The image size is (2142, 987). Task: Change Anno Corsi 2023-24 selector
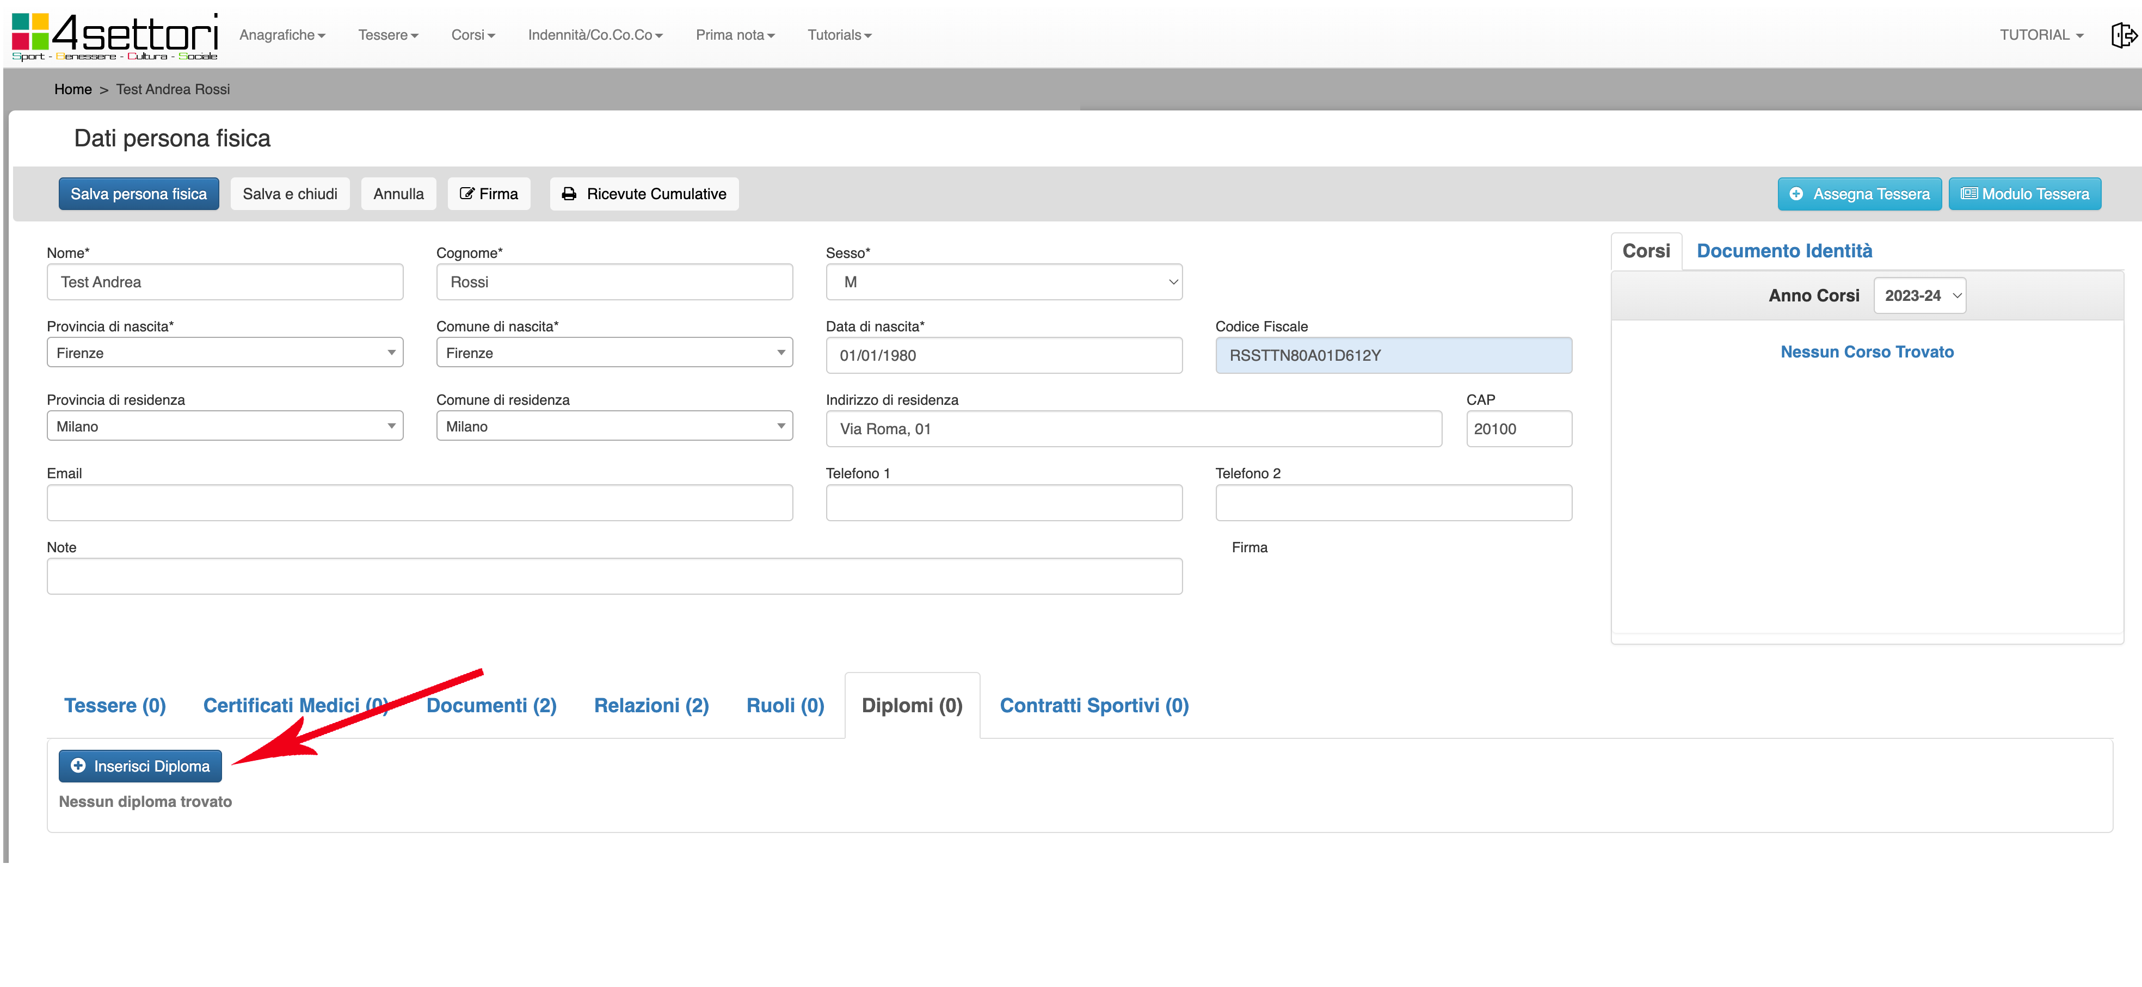coord(1919,295)
